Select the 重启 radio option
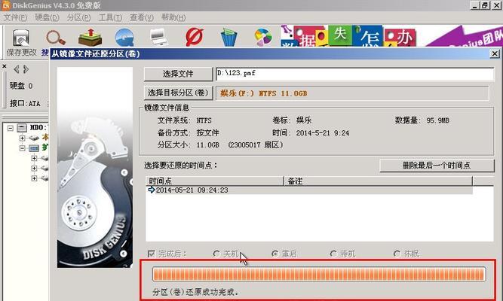The width and height of the screenshot is (503, 301). 275,254
